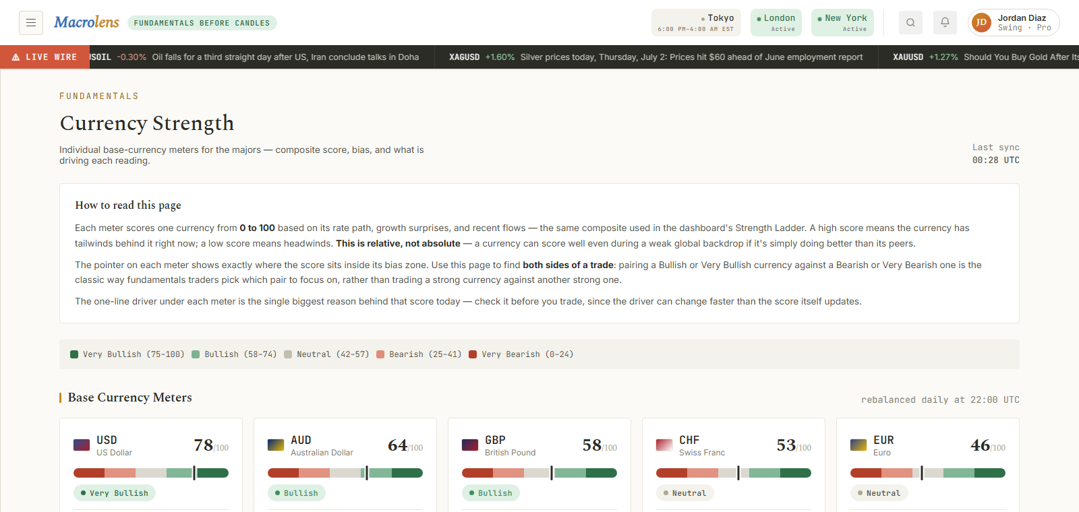Click the AUD Bullish badge
Viewport: 1079px width, 512px height.
pos(297,493)
